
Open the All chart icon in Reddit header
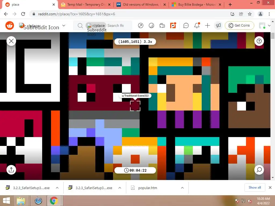[151, 25]
